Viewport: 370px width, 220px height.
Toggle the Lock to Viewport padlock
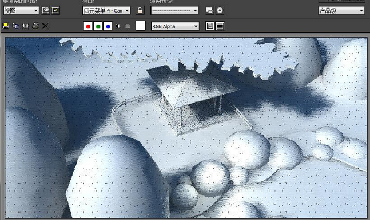140,10
